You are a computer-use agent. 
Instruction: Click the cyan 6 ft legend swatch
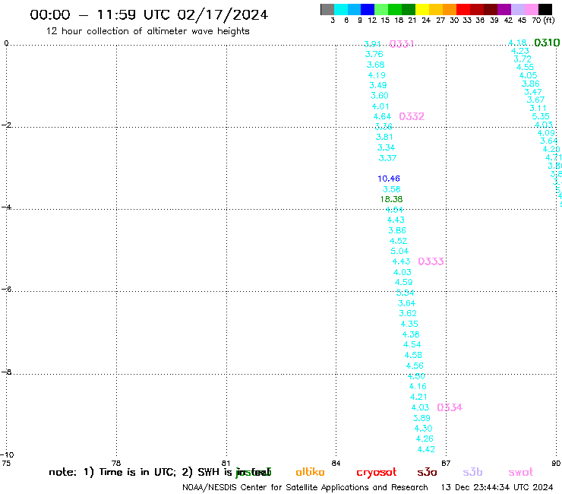[x=341, y=9]
